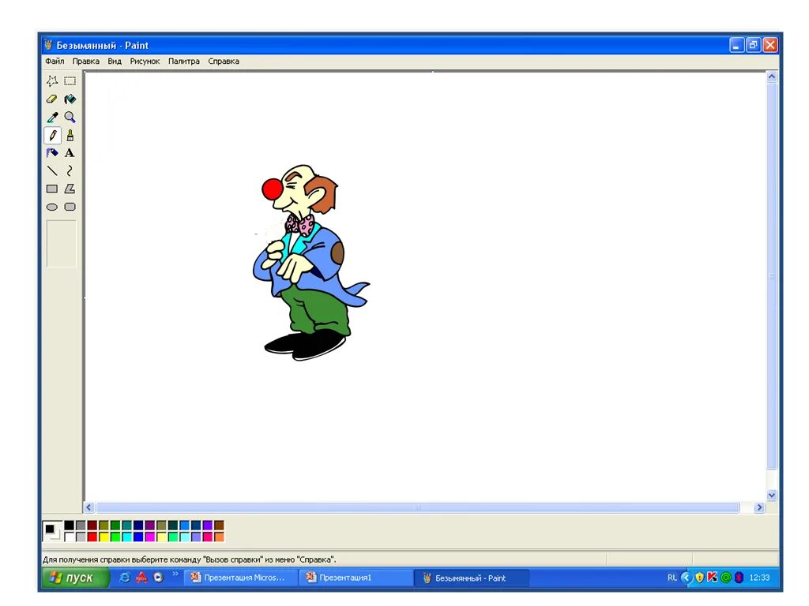The height and width of the screenshot is (606, 809).
Task: Select the navy blue color swatch
Action: pyautogui.click(x=138, y=525)
